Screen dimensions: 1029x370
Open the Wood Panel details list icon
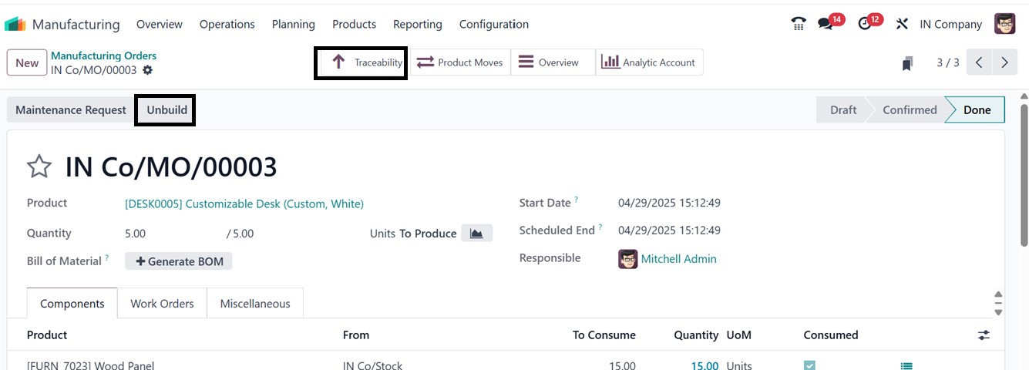click(x=906, y=366)
